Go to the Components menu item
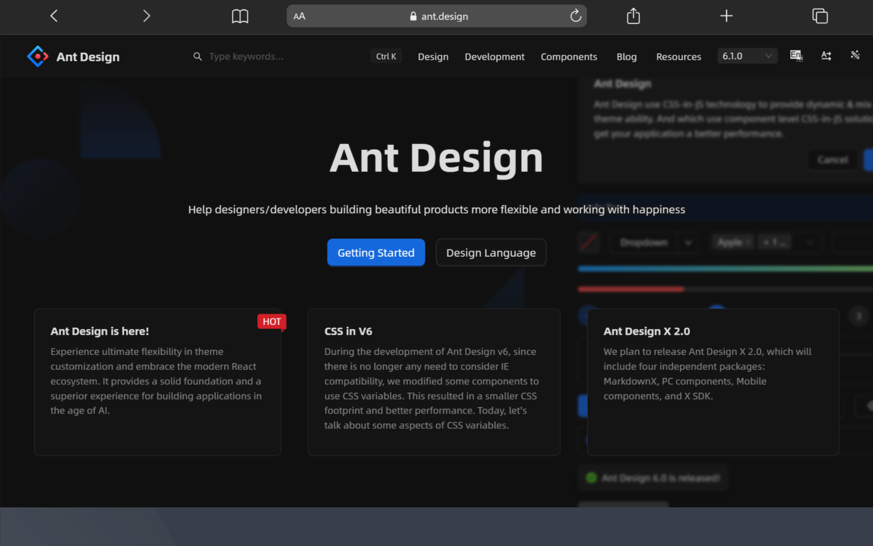The image size is (873, 546). pyautogui.click(x=569, y=56)
